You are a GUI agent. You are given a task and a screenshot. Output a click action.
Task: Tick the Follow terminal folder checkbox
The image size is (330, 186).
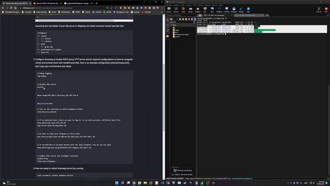(x=173, y=175)
